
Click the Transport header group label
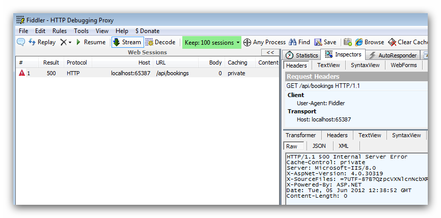(302, 111)
